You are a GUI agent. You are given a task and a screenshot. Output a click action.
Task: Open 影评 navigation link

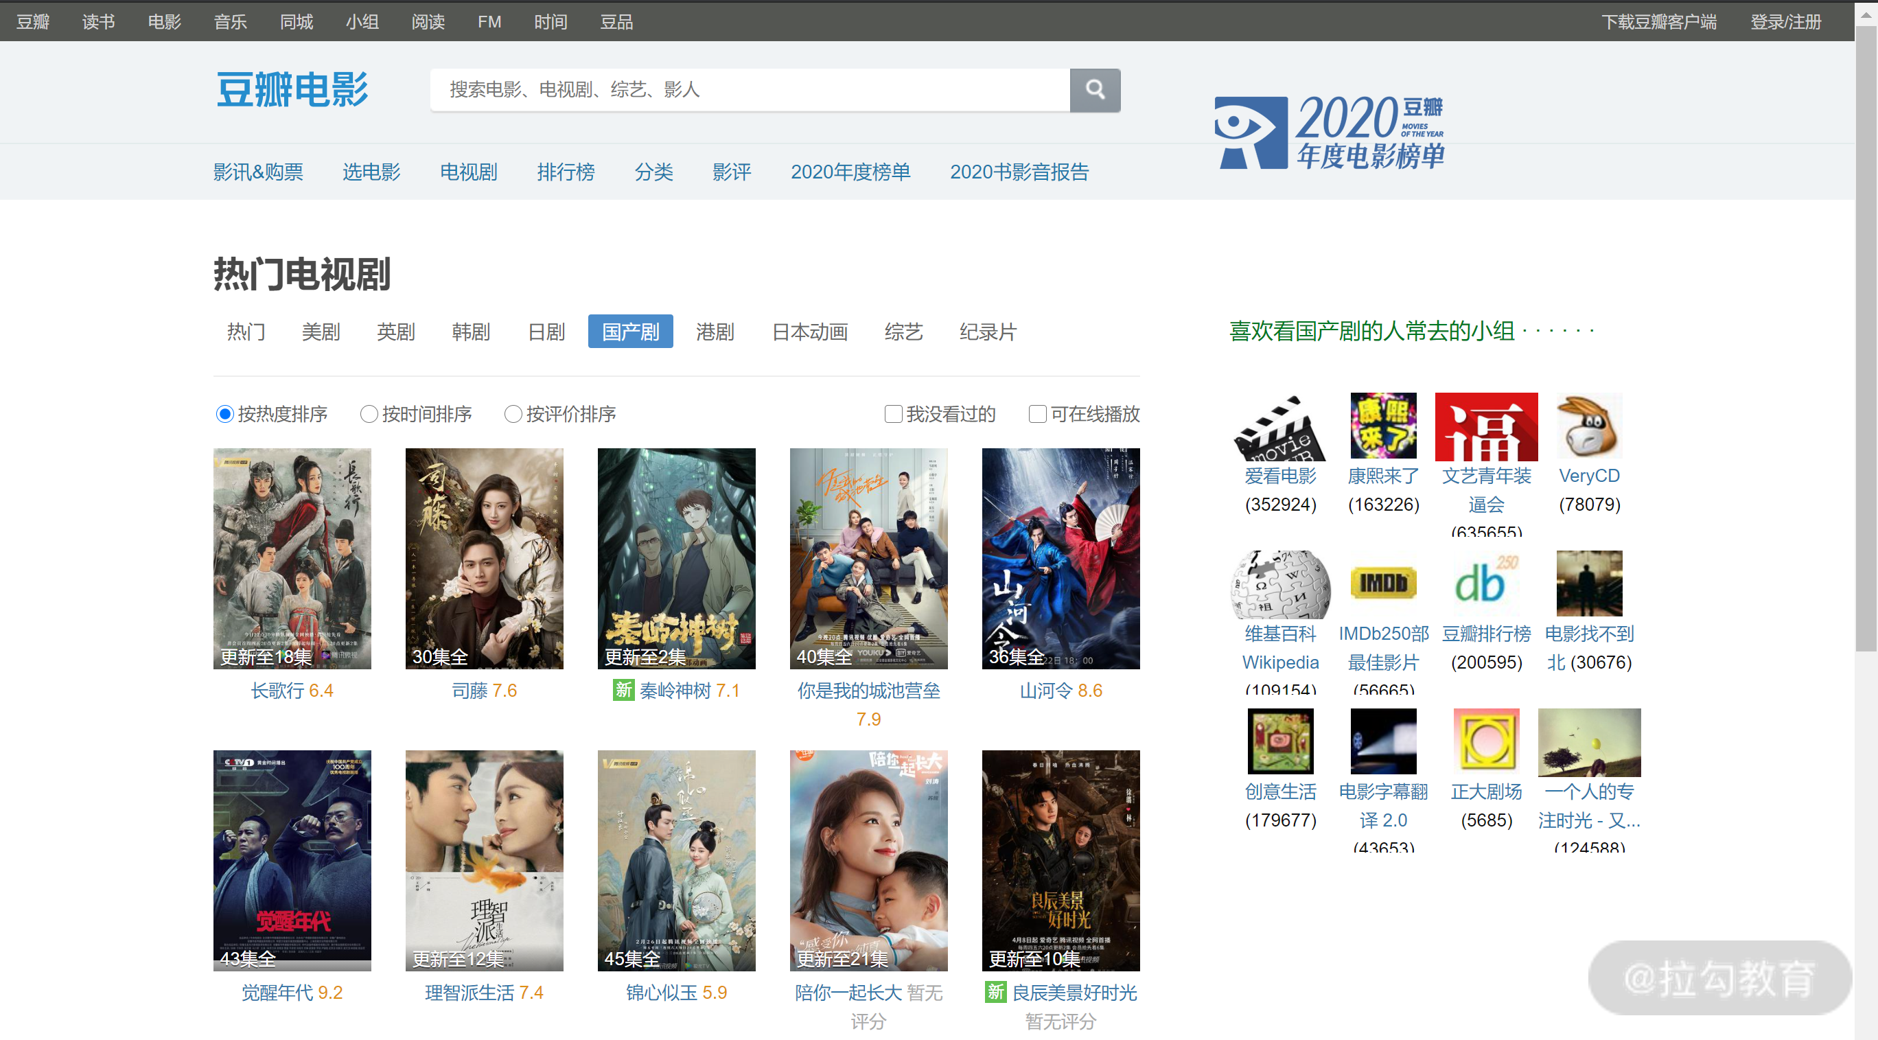(731, 172)
